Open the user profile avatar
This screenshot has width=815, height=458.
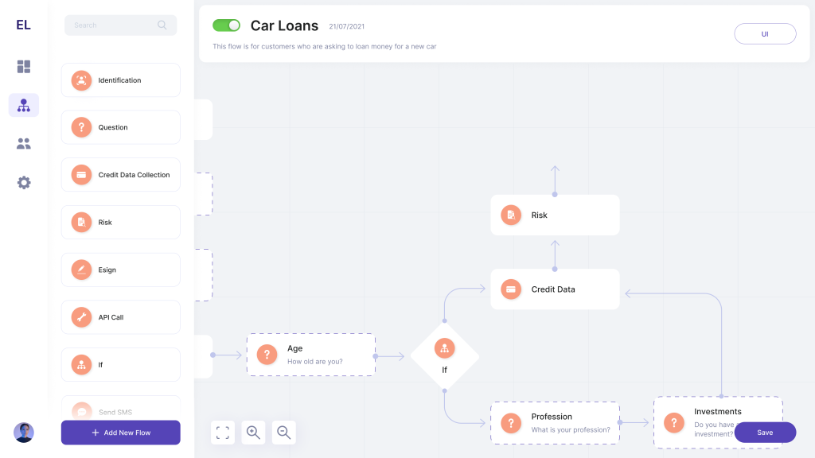point(24,433)
